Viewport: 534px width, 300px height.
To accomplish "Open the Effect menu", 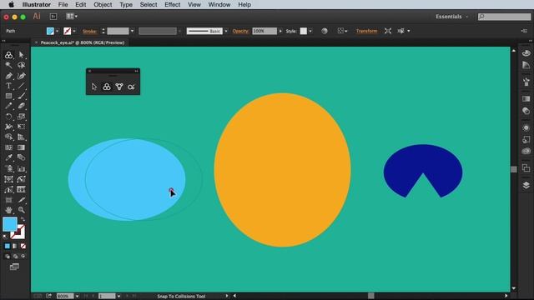I will 173,4.
